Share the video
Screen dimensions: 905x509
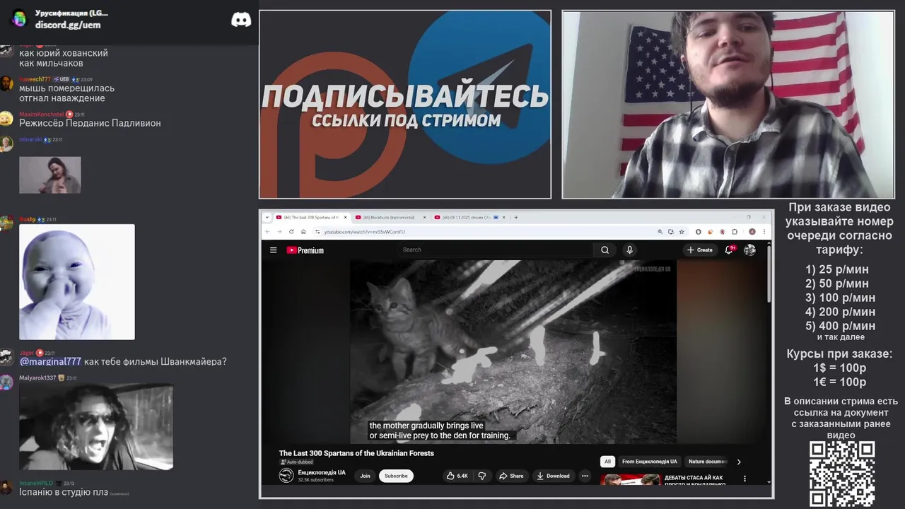pos(511,476)
